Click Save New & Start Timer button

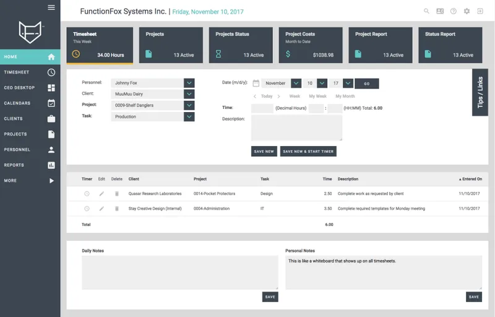[x=308, y=151]
